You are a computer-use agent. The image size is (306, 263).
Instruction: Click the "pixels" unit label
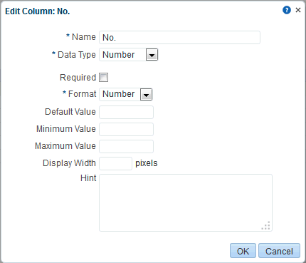(147, 163)
